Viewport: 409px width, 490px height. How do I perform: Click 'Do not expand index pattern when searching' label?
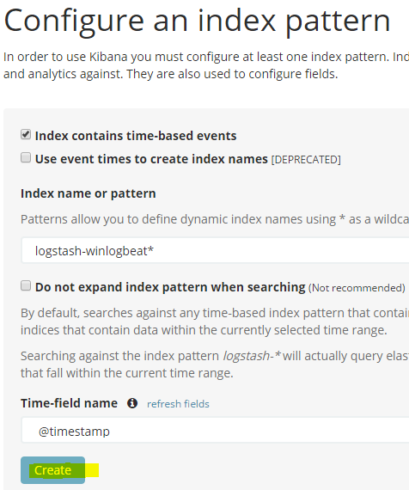pyautogui.click(x=170, y=287)
